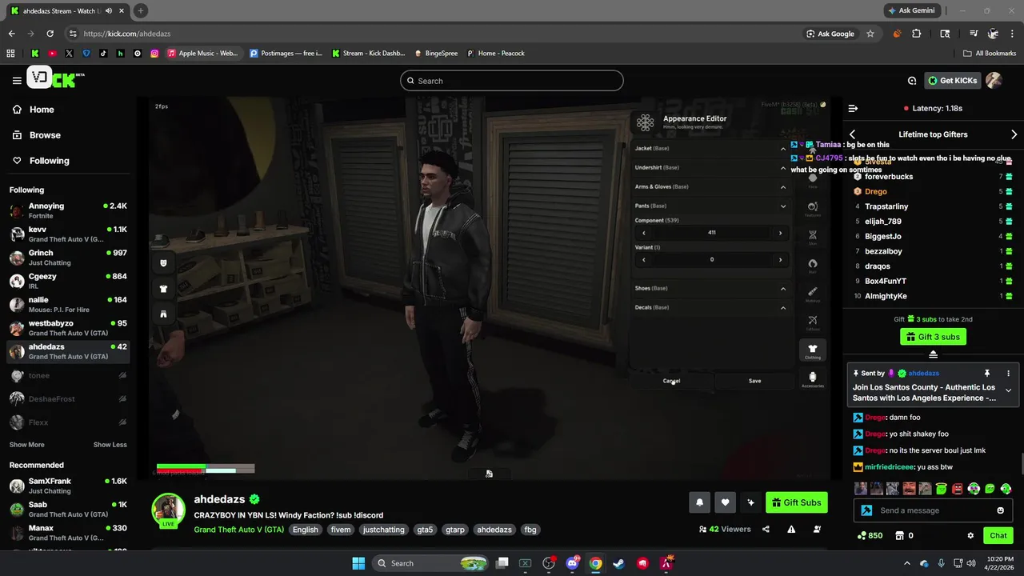The height and width of the screenshot is (576, 1024).
Task: Bookmark this page with the star icon
Action: pyautogui.click(x=870, y=34)
